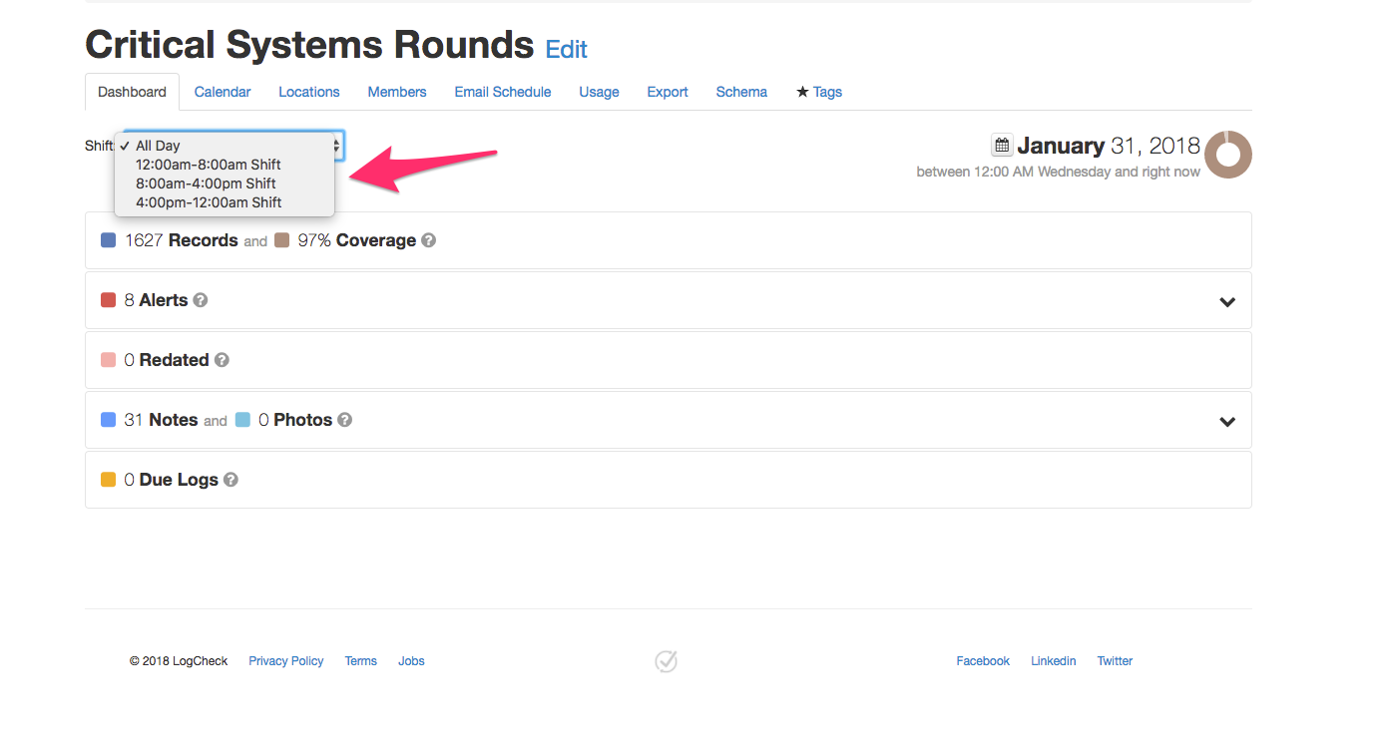The height and width of the screenshot is (742, 1384).
Task: Expand the Notes and Photos chevron
Action: tap(1227, 421)
